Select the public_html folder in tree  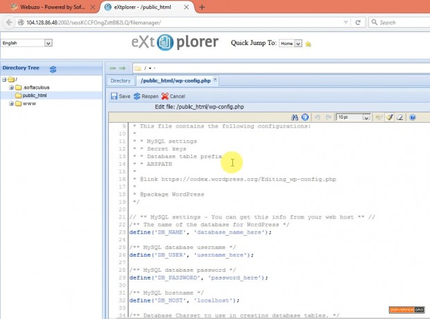35,96
